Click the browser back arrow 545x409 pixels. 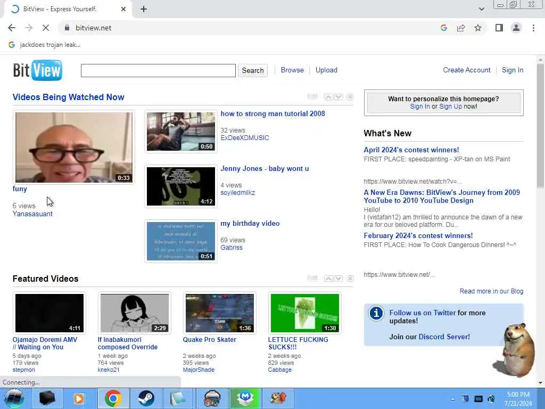tap(12, 28)
